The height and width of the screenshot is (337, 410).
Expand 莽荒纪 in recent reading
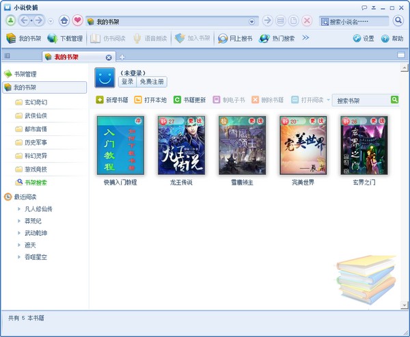19,221
